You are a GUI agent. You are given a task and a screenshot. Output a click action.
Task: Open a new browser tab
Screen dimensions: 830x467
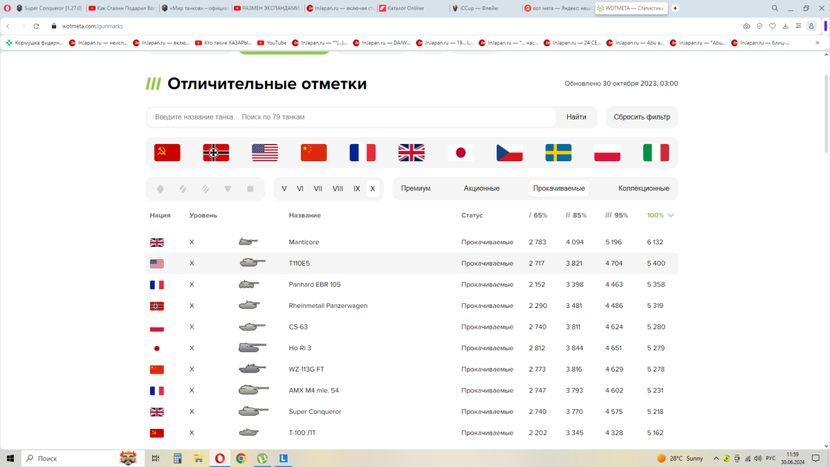coord(675,8)
